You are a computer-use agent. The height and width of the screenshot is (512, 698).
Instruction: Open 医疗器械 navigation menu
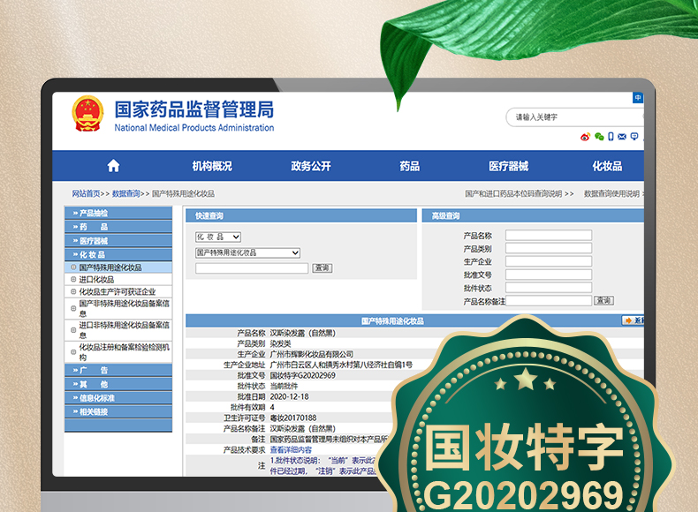pos(508,166)
